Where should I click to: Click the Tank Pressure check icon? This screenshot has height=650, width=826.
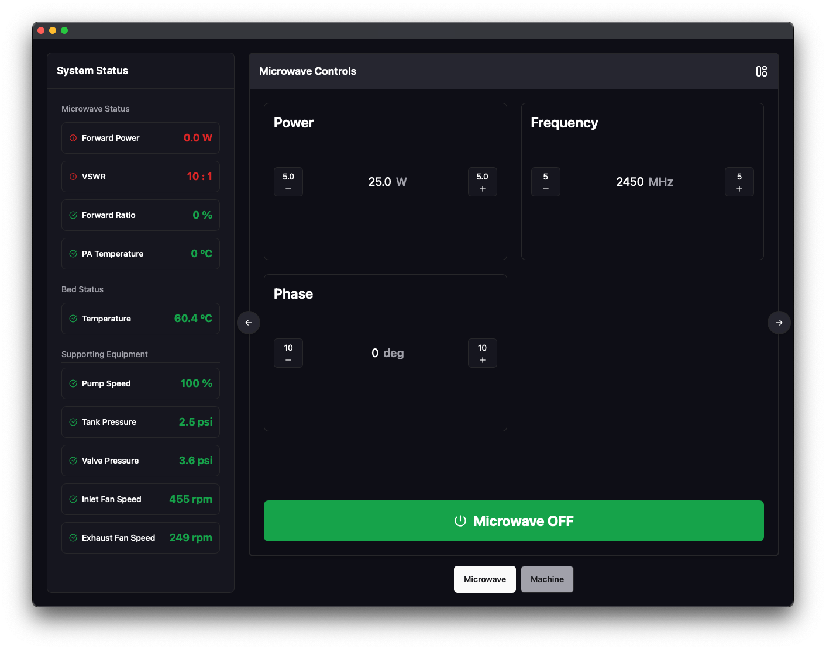(73, 422)
